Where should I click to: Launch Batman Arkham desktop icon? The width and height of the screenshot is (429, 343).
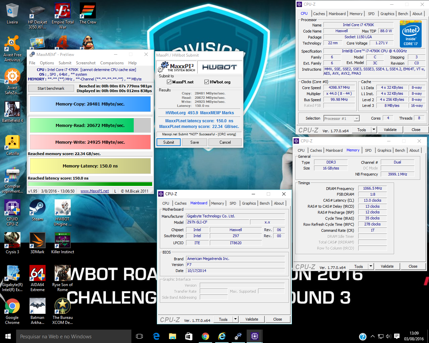click(38, 312)
